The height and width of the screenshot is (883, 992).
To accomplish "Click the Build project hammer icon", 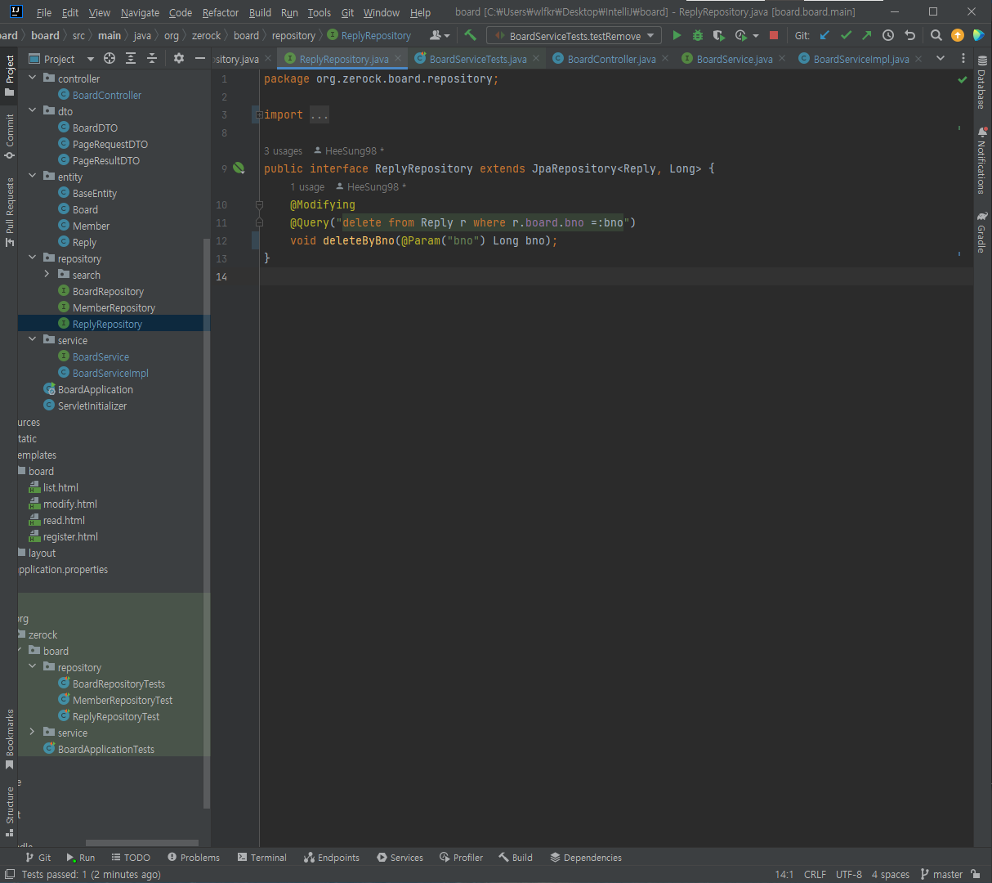I will click(x=470, y=35).
